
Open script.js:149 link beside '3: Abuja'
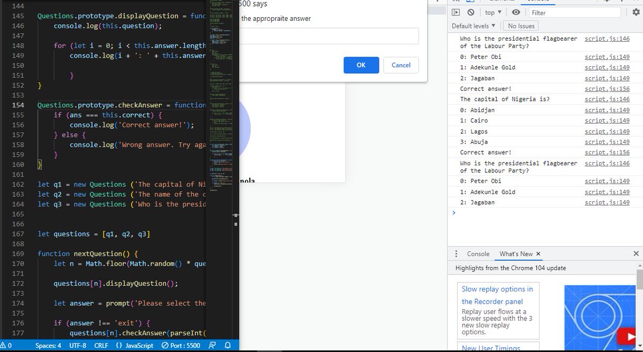(607, 142)
